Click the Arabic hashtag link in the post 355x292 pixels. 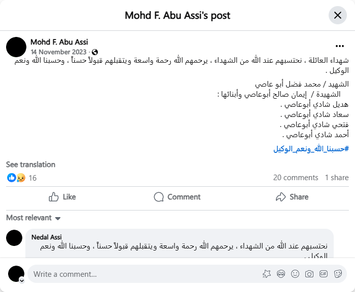coord(311,149)
